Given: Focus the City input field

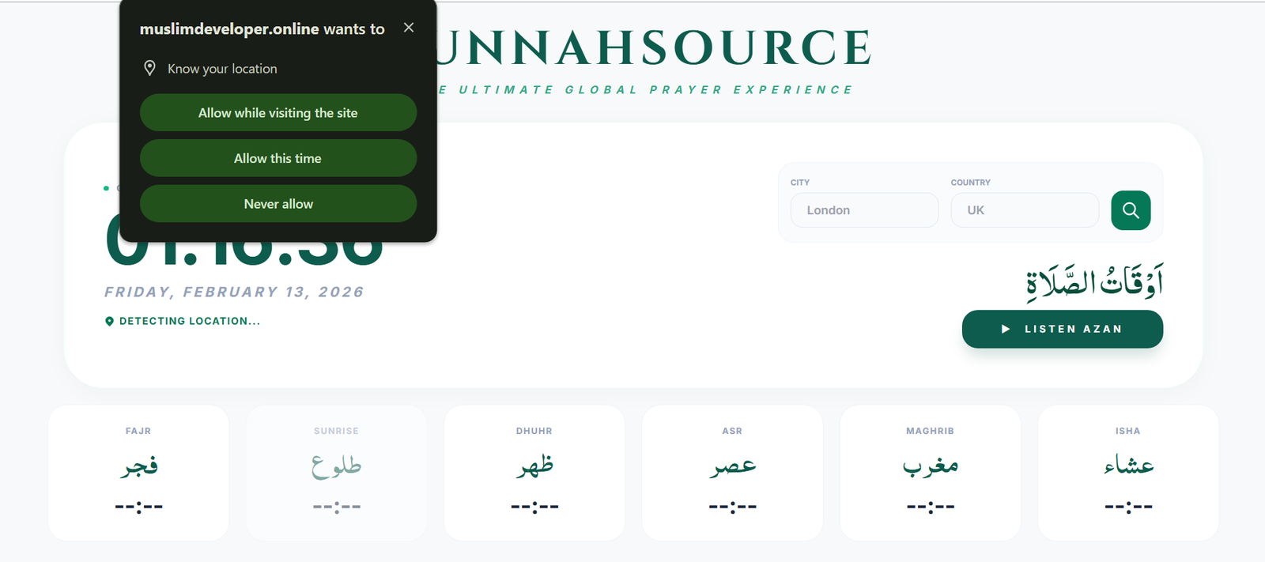Looking at the screenshot, I should tap(864, 210).
